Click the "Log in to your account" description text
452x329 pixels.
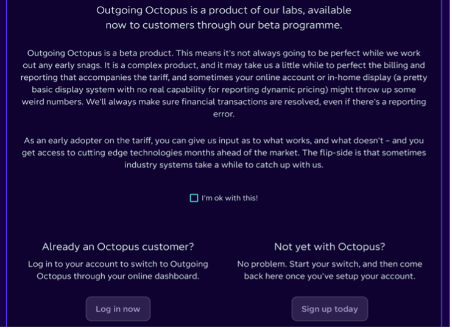pos(118,271)
